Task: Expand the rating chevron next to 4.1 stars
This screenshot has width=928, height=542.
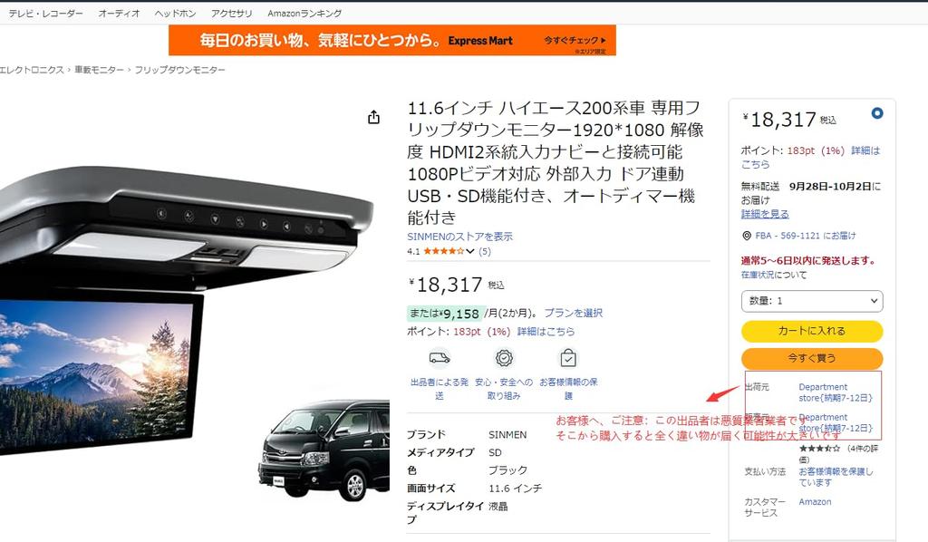Action: pos(470,251)
